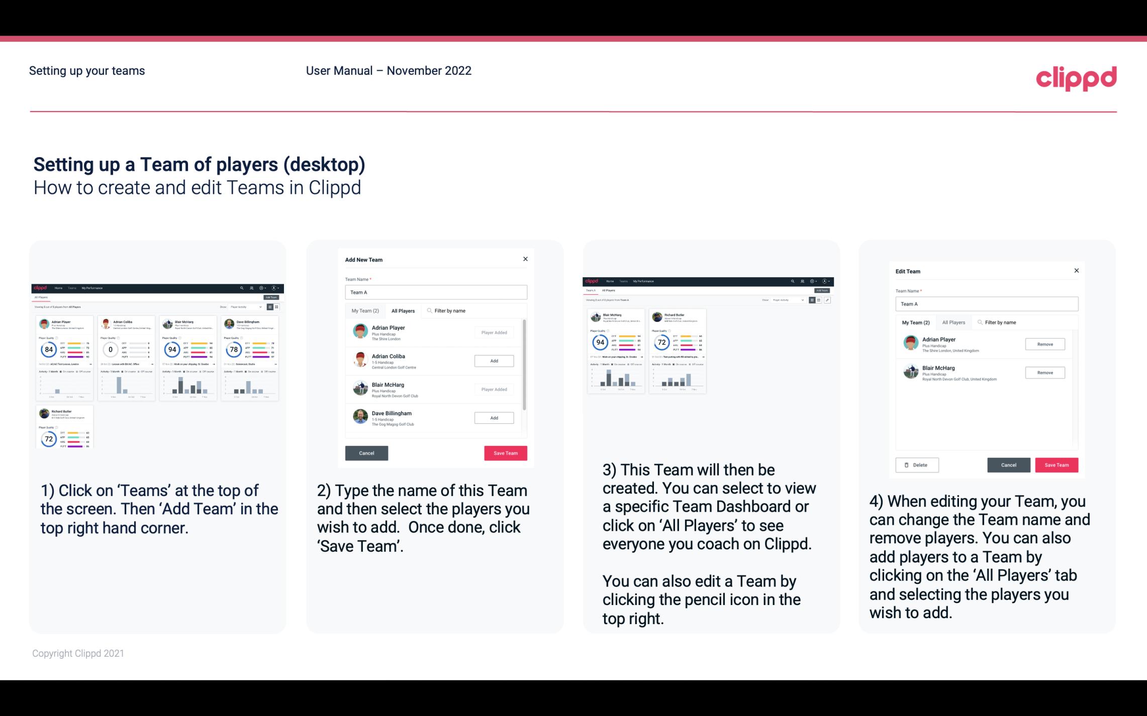Switch to the All Players tab
Viewport: 1147px width, 716px height.
pyautogui.click(x=403, y=310)
